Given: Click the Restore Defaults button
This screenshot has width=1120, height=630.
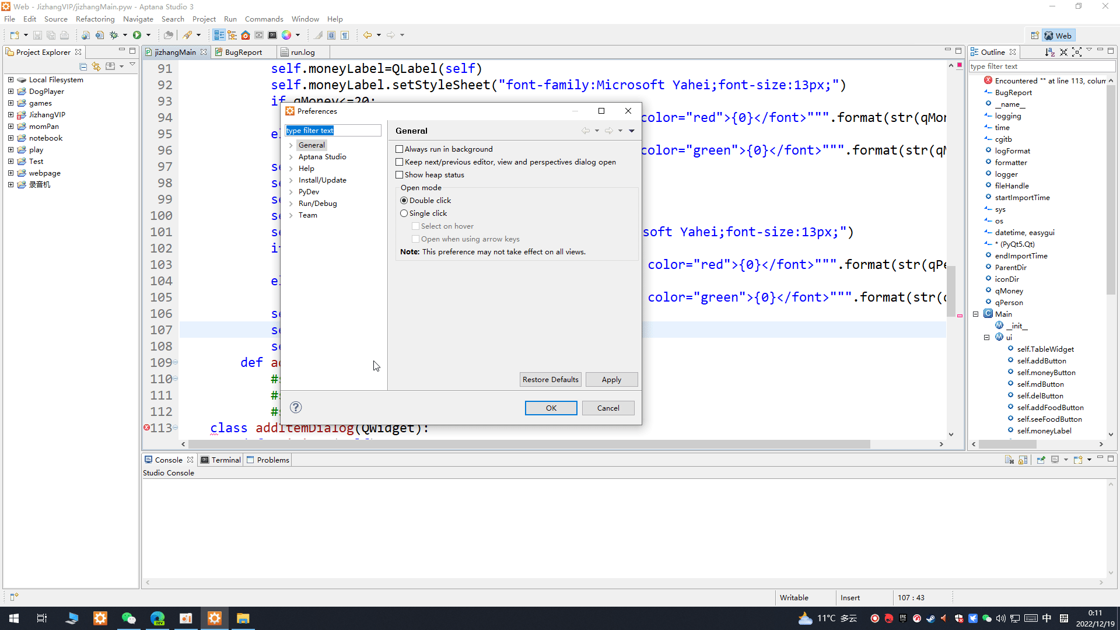Looking at the screenshot, I should (550, 380).
